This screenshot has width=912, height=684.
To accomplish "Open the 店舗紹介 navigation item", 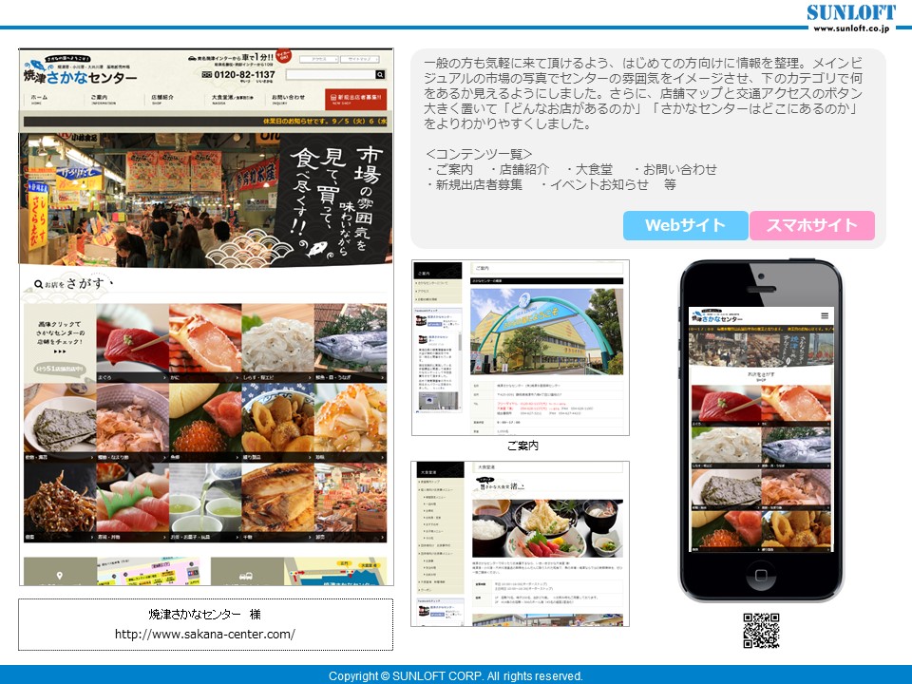I will click(161, 99).
